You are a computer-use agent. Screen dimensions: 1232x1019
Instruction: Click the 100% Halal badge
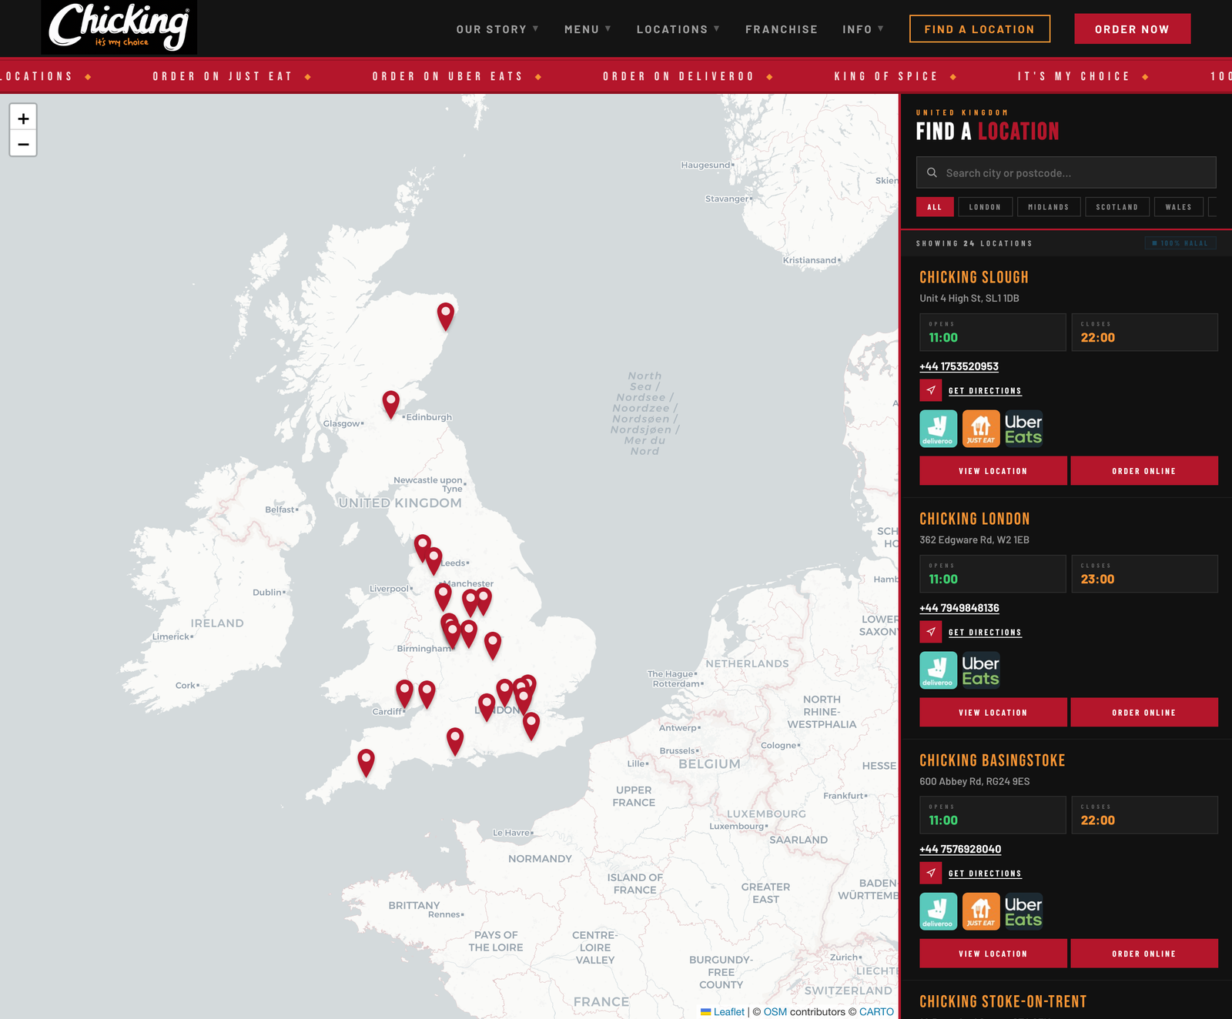point(1180,243)
